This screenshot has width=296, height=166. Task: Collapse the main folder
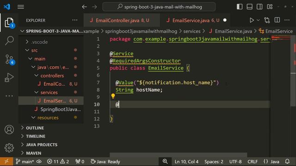click(x=51, y=59)
